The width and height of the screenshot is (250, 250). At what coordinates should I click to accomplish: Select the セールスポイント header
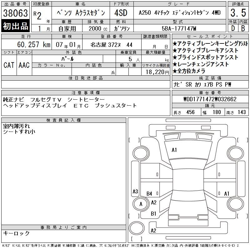pyautogui.click(x=210, y=37)
